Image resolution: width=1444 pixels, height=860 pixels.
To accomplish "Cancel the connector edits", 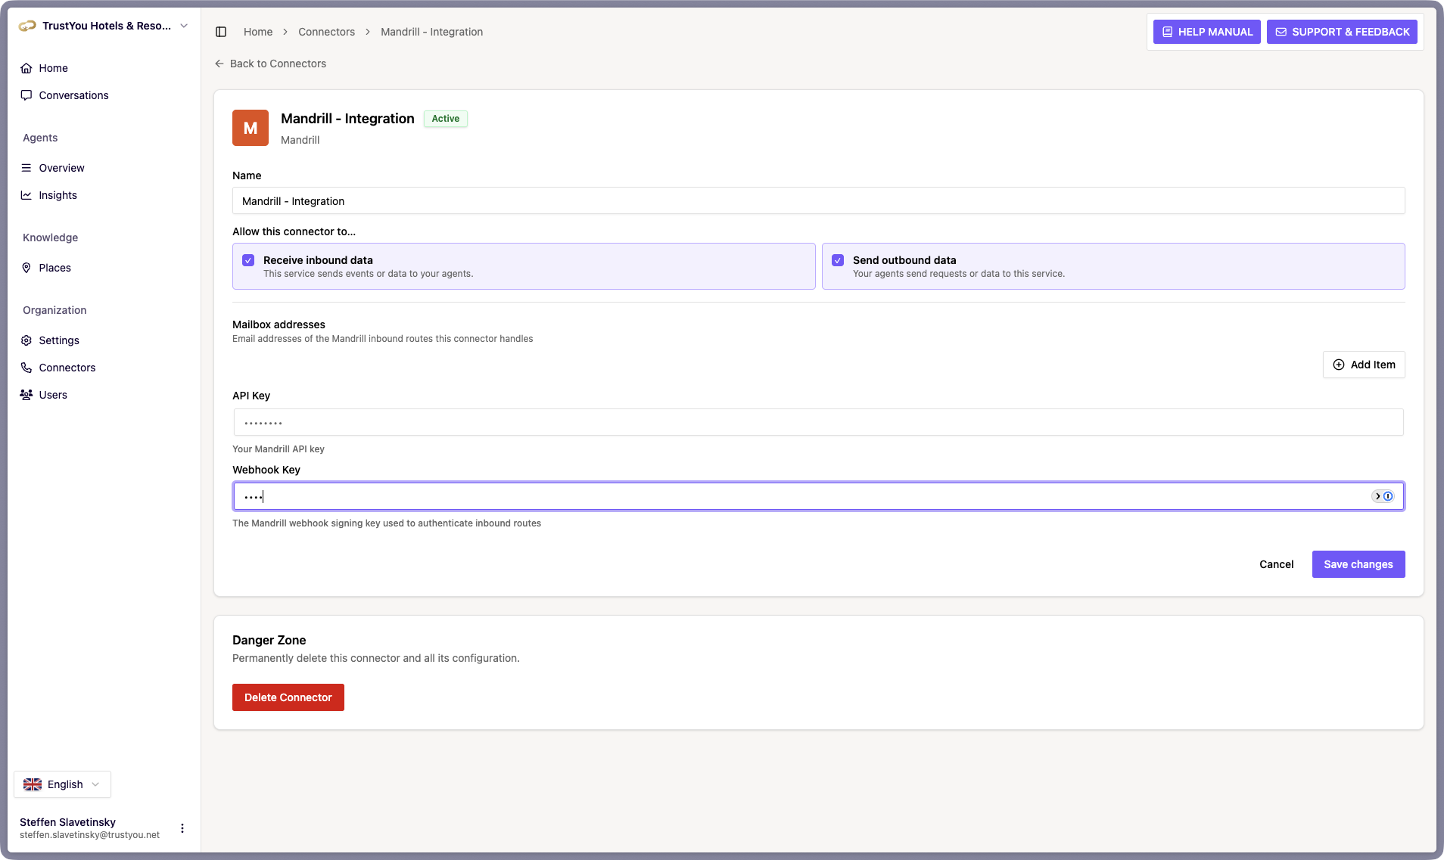I will click(x=1276, y=564).
